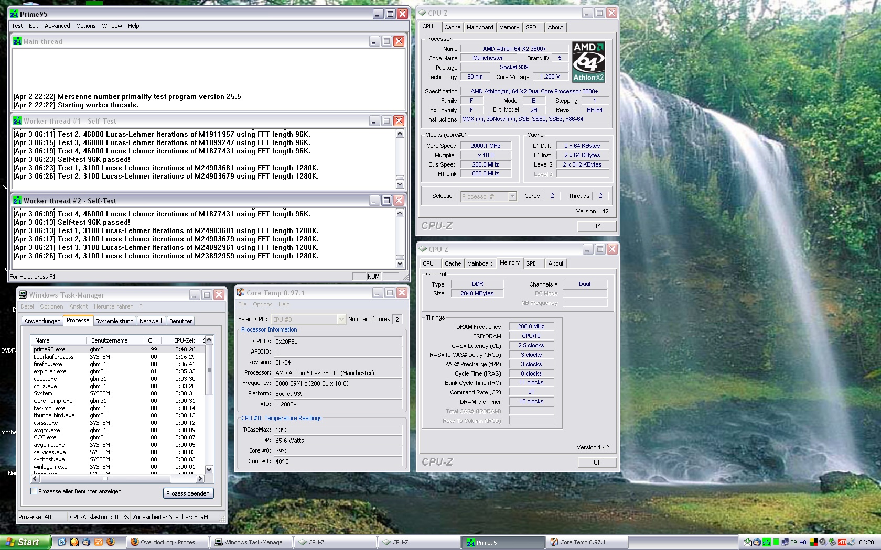Select the taskmgr.exe process row
The height and width of the screenshot is (550, 881).
[116, 408]
